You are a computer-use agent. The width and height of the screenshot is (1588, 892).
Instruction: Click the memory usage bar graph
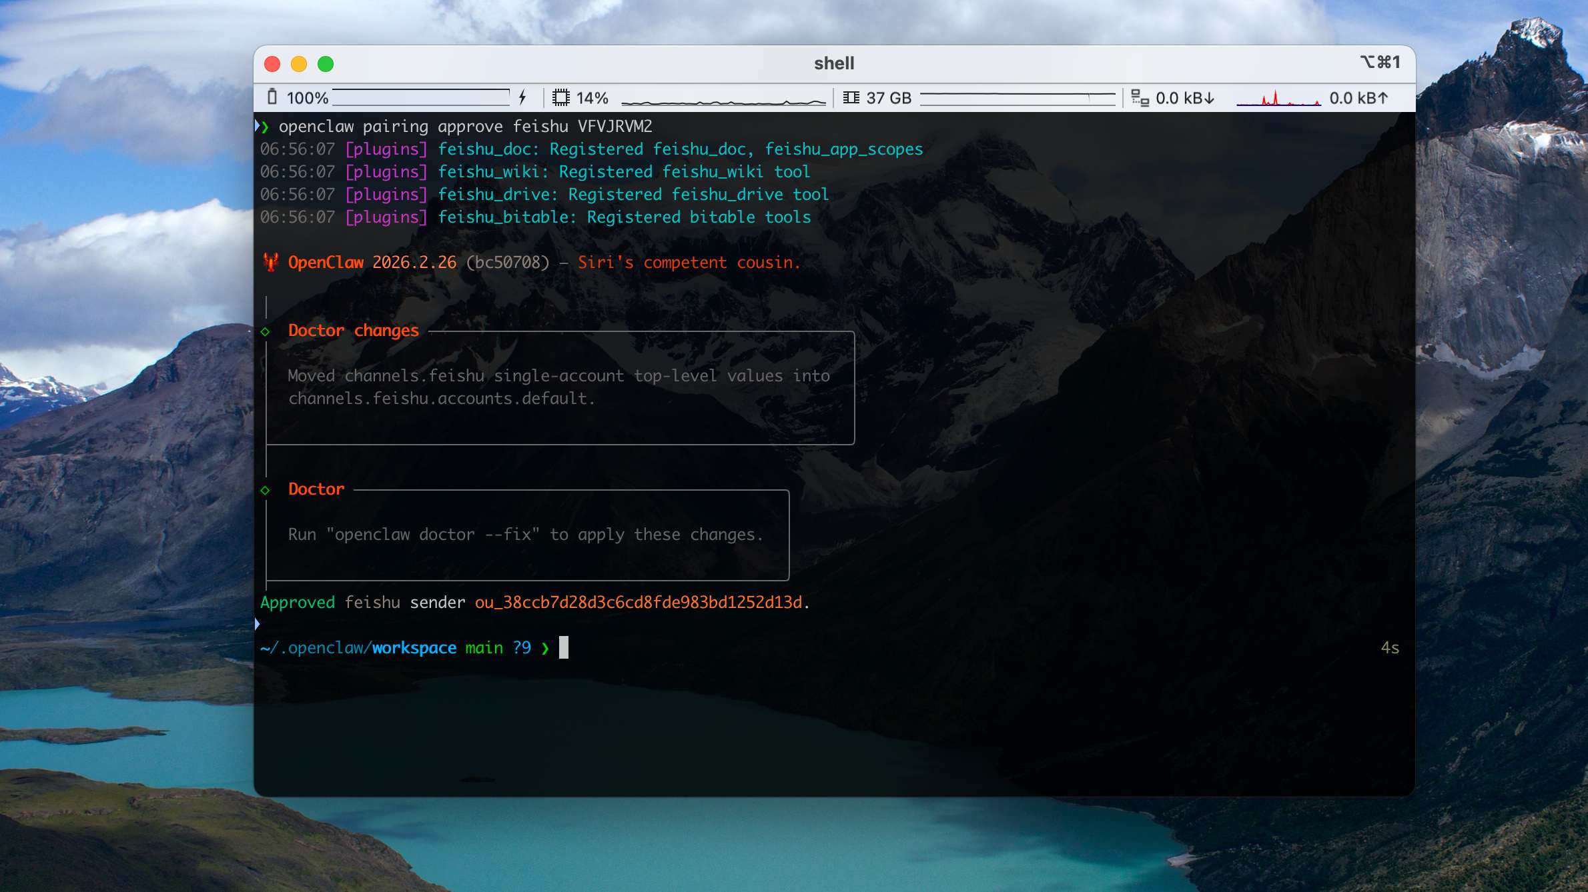coord(1017,98)
